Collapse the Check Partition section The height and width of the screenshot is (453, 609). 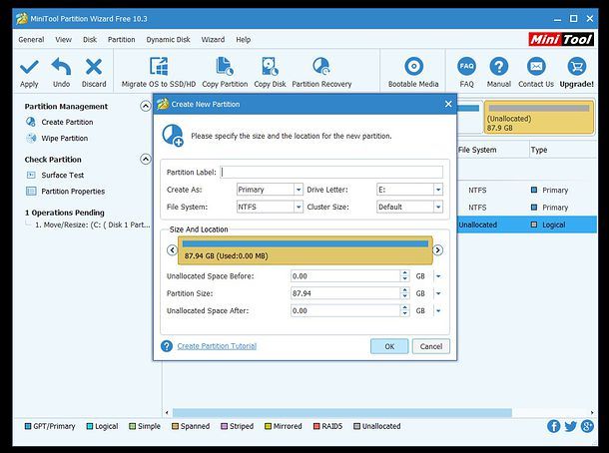[145, 160]
